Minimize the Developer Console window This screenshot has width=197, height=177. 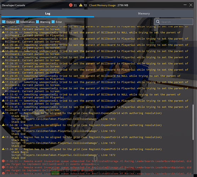point(185,5)
